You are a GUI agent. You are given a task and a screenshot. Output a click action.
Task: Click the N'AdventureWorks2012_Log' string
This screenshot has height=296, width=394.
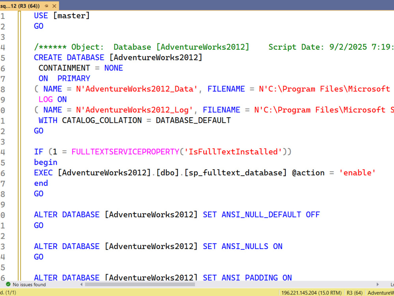click(x=134, y=110)
